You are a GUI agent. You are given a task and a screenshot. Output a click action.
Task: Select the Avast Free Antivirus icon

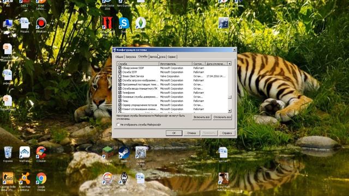pos(25,181)
